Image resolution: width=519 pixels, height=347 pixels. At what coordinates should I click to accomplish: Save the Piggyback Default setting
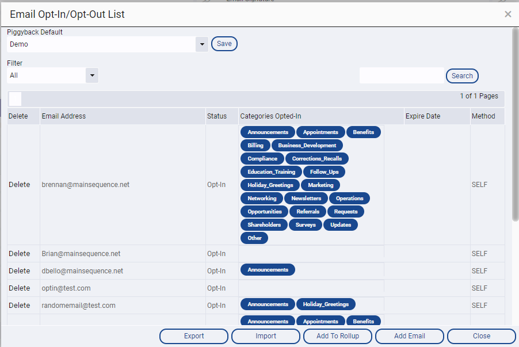(x=224, y=44)
